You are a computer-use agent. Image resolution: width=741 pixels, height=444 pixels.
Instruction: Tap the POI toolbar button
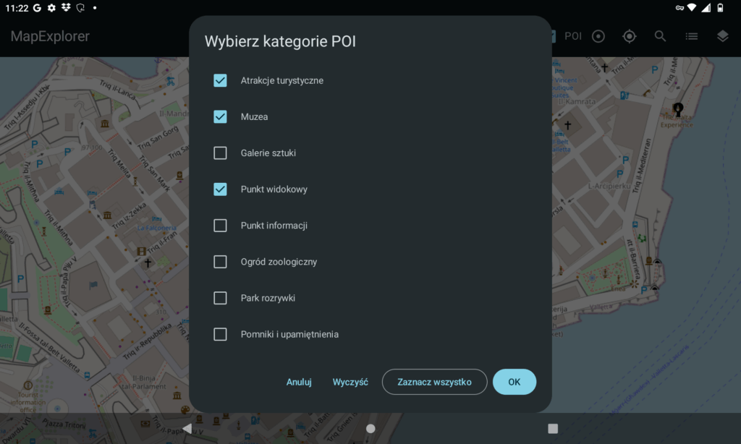[572, 36]
